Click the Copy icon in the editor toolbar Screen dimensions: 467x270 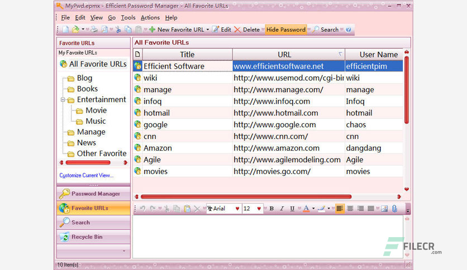(177, 209)
